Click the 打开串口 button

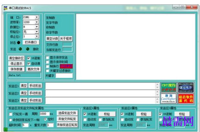click(x=31, y=42)
